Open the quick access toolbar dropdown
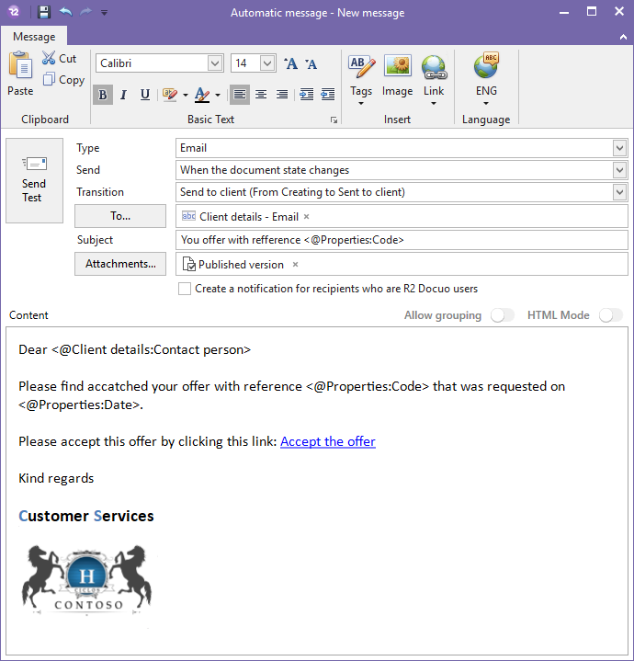Viewport: 634px width, 661px height. click(104, 13)
